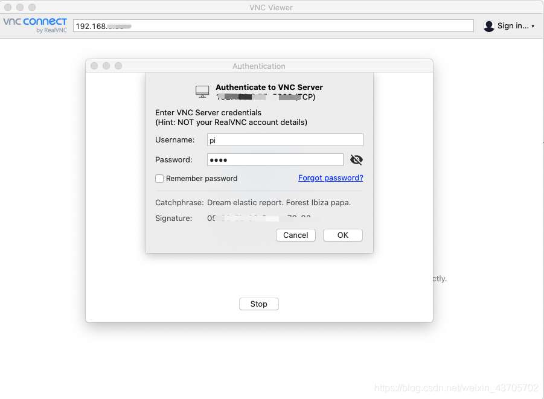
Task: Focus the Username input field
Action: 285,140
